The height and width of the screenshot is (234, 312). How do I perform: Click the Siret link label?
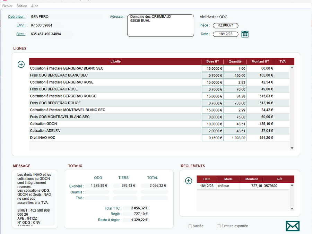pos(21,34)
